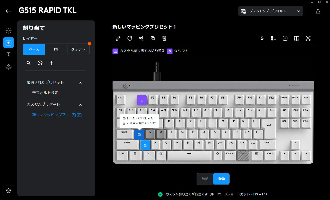Open the デスクトップ:デフォルト profile dropdown
This screenshot has height=200, width=330.
coord(271,11)
